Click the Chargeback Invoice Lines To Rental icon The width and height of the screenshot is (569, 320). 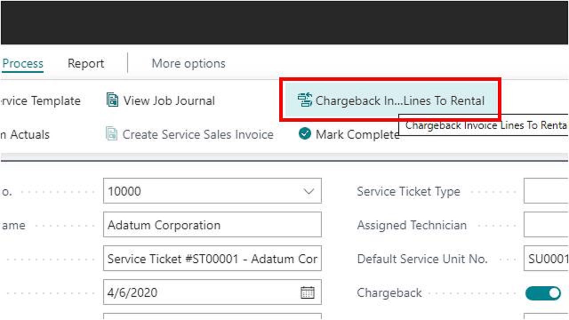click(x=305, y=100)
